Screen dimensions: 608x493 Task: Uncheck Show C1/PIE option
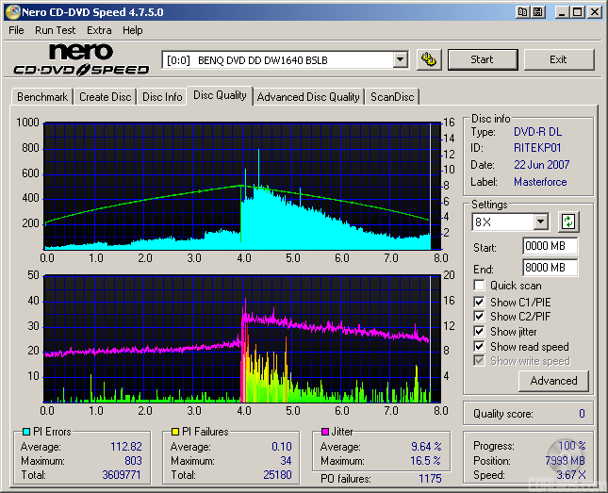[x=480, y=302]
